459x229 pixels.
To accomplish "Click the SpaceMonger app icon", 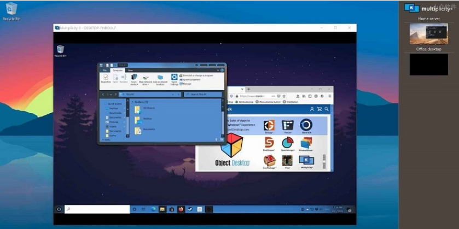I will [287, 143].
